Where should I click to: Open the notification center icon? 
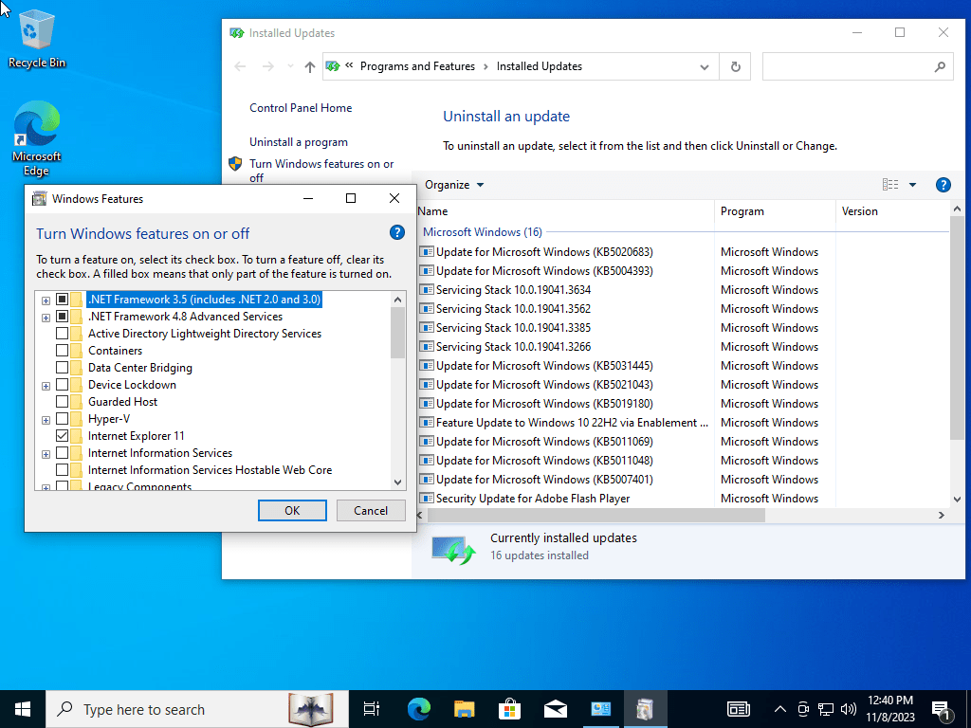942,711
